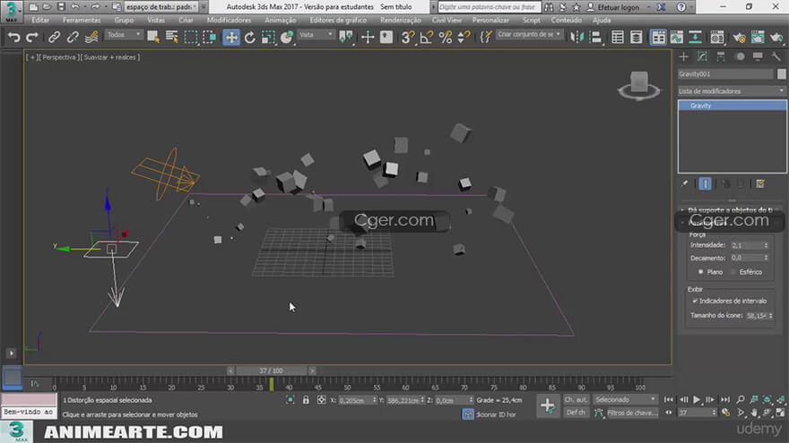Toggle the Percent Snap icon

point(446,38)
